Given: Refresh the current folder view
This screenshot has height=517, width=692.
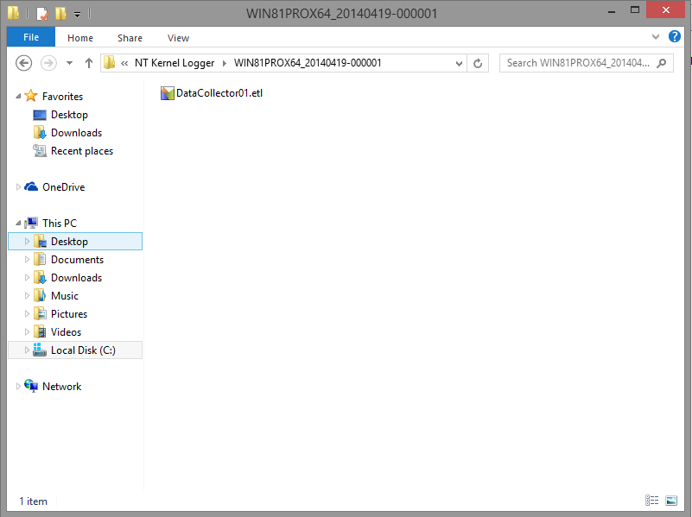Looking at the screenshot, I should pyautogui.click(x=478, y=64).
